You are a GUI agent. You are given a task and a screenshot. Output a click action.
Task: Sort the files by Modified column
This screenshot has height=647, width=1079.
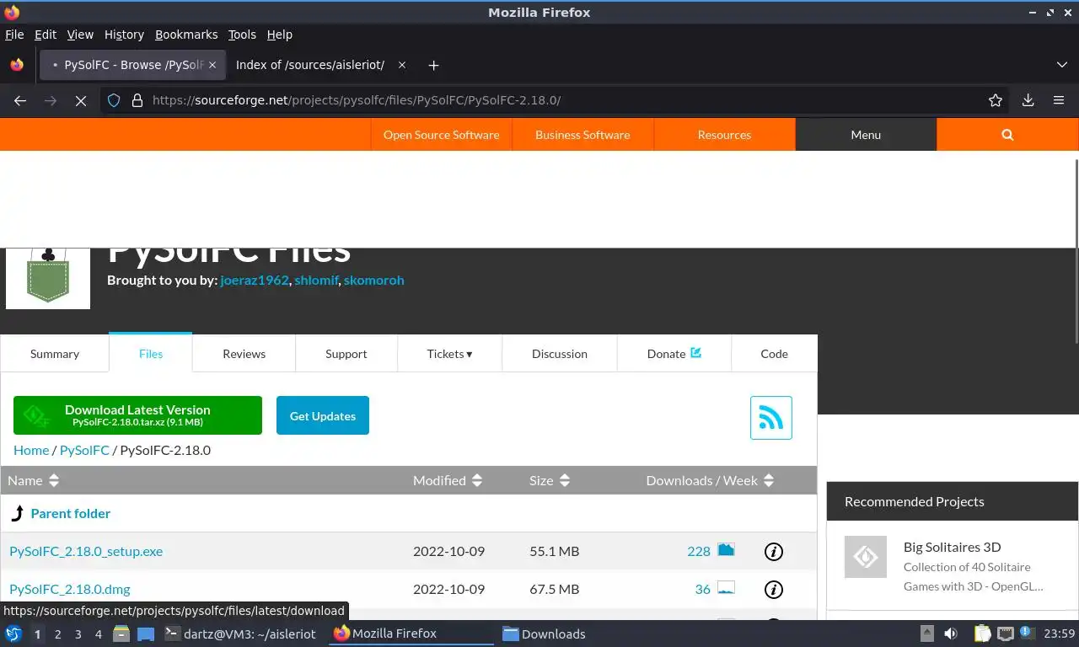point(448,480)
